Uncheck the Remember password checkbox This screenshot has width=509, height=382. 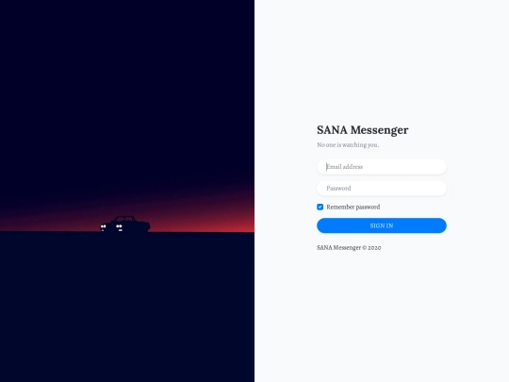[x=320, y=207]
